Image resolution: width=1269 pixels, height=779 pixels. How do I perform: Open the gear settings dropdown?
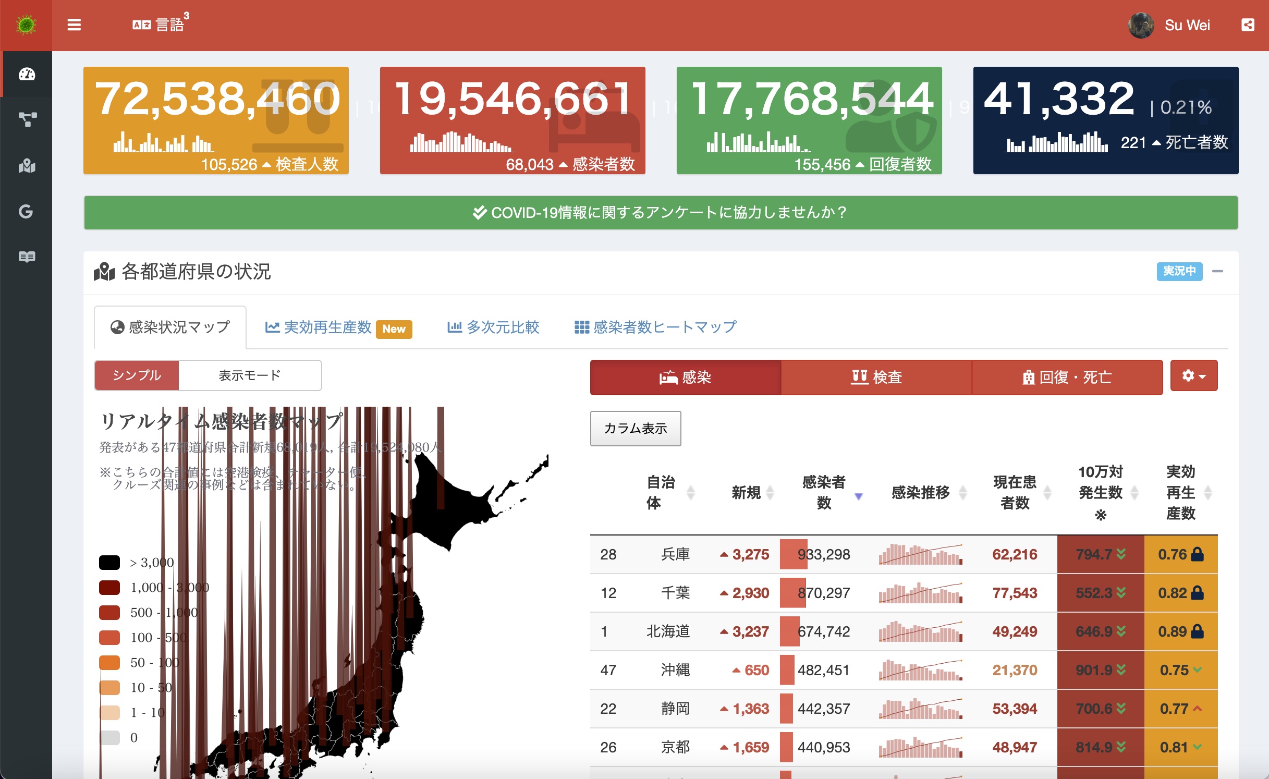click(x=1193, y=375)
